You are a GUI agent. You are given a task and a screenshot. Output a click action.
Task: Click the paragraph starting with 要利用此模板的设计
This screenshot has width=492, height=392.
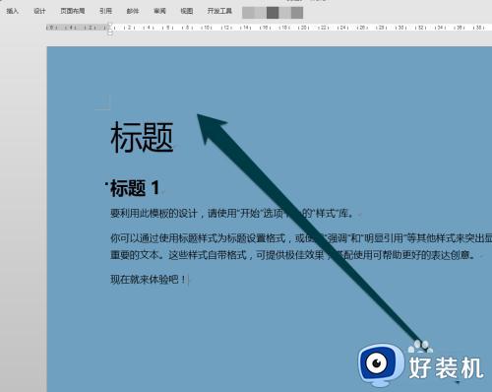(232, 214)
